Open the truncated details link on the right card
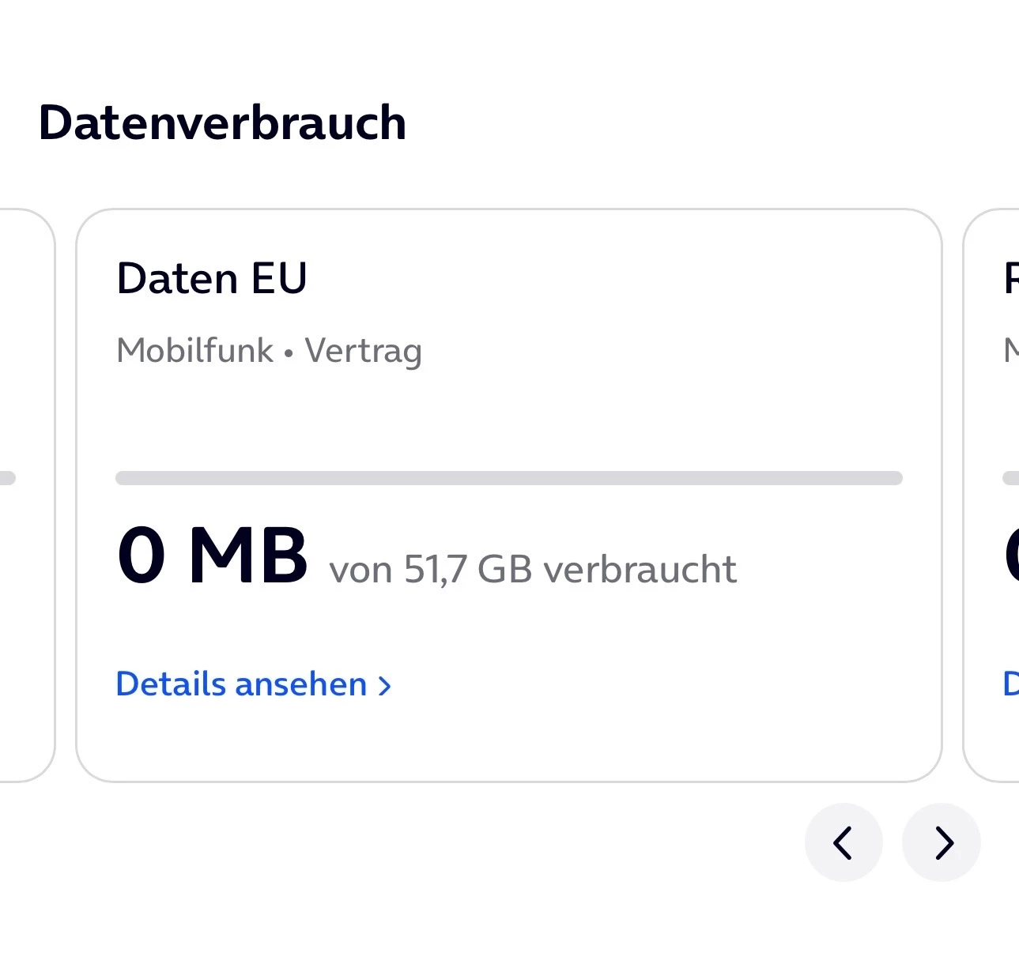 click(x=1010, y=684)
